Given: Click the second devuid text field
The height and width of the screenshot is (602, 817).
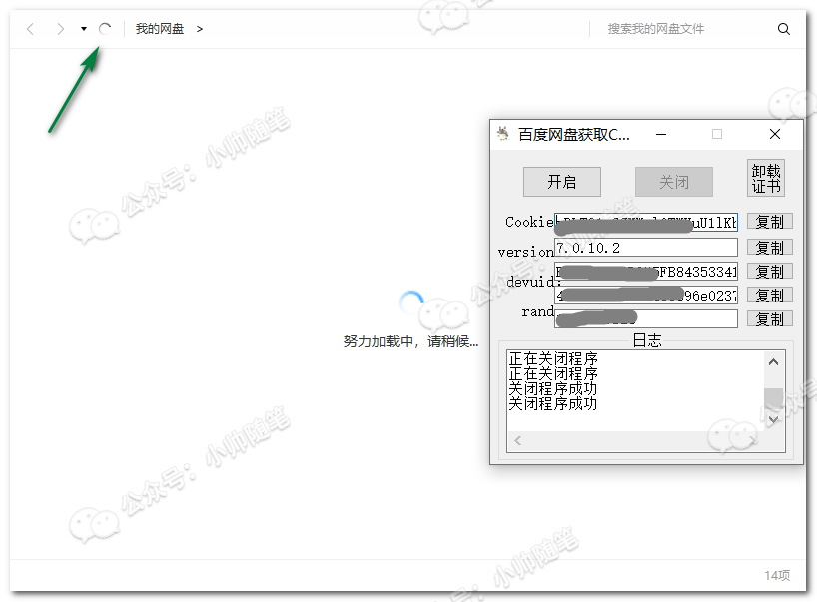Looking at the screenshot, I should pyautogui.click(x=646, y=296).
